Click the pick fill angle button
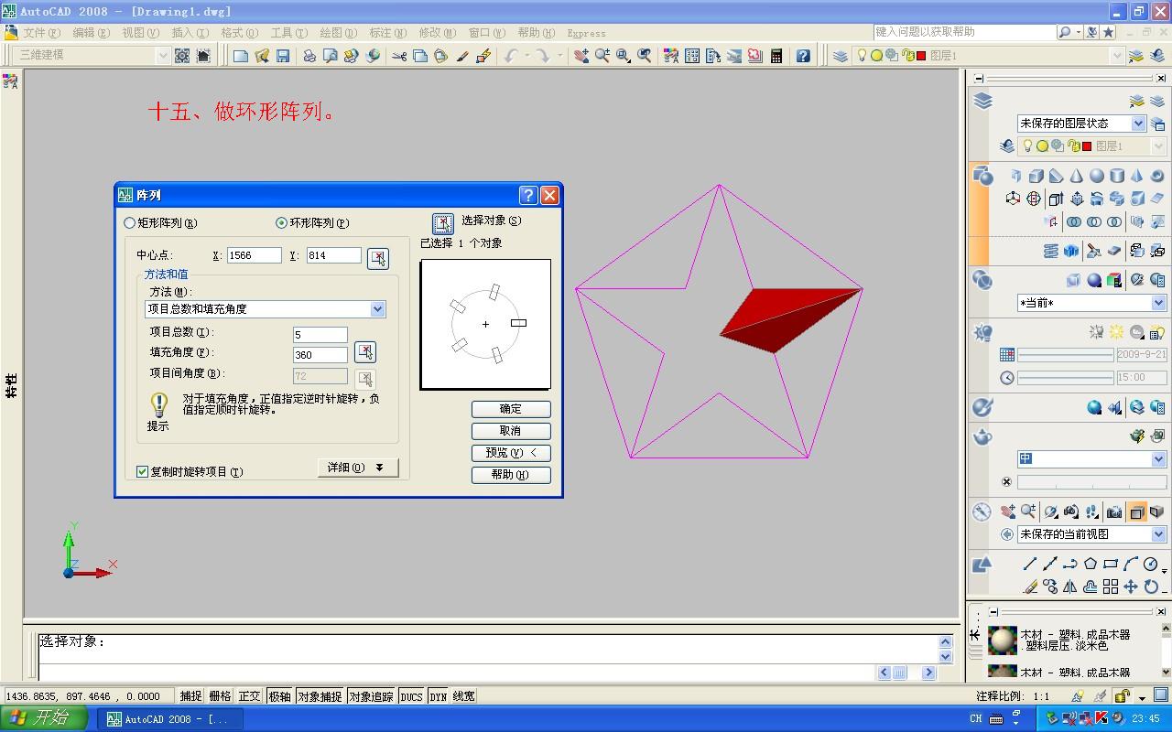 (365, 352)
